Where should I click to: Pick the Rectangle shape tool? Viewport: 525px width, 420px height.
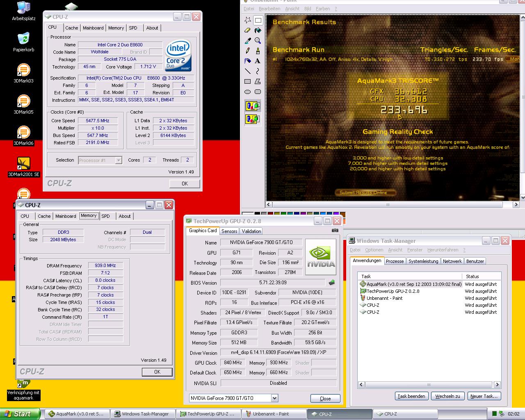(x=248, y=81)
